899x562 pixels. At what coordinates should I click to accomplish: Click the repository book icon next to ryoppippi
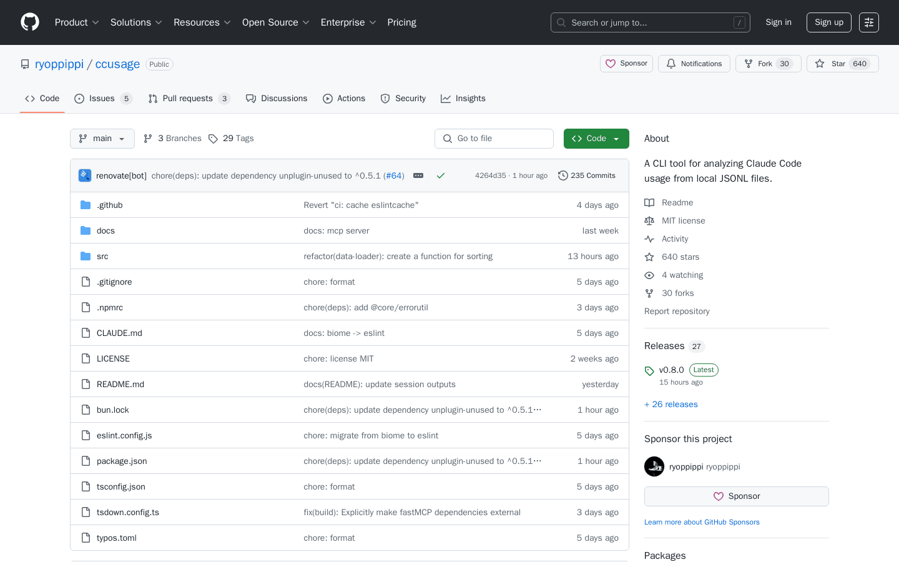[24, 64]
